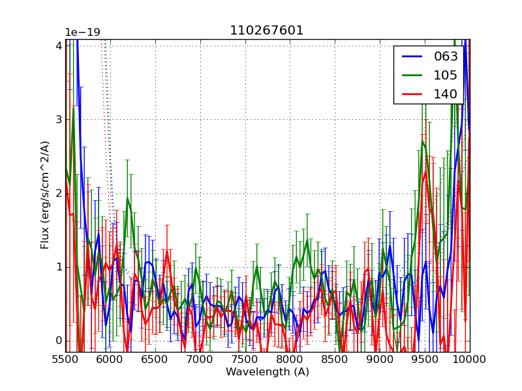Click the Wavelength (A) axis label

267,372
